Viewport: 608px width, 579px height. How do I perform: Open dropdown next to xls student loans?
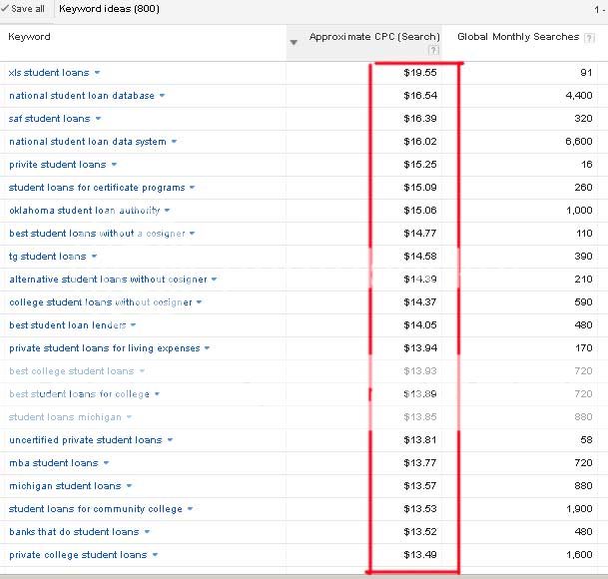(97, 73)
